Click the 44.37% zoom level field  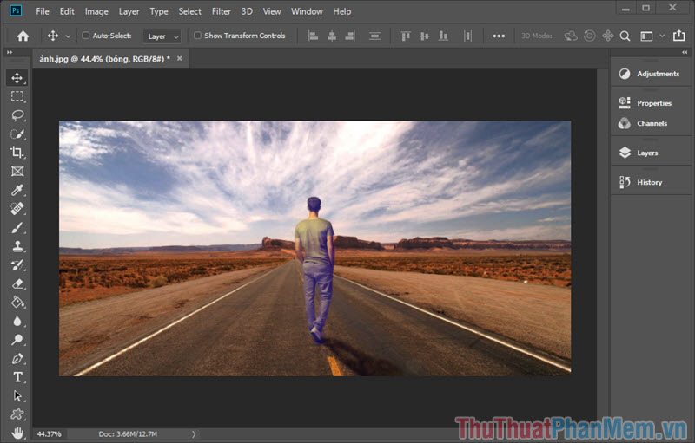coord(50,434)
